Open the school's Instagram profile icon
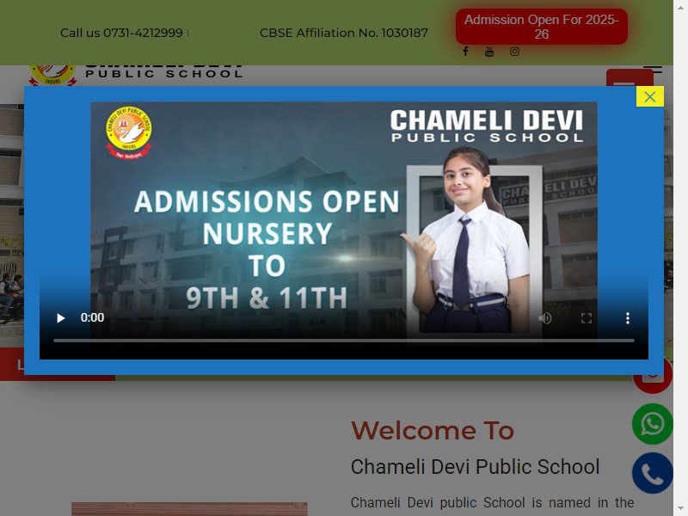This screenshot has height=516, width=688. 514,52
